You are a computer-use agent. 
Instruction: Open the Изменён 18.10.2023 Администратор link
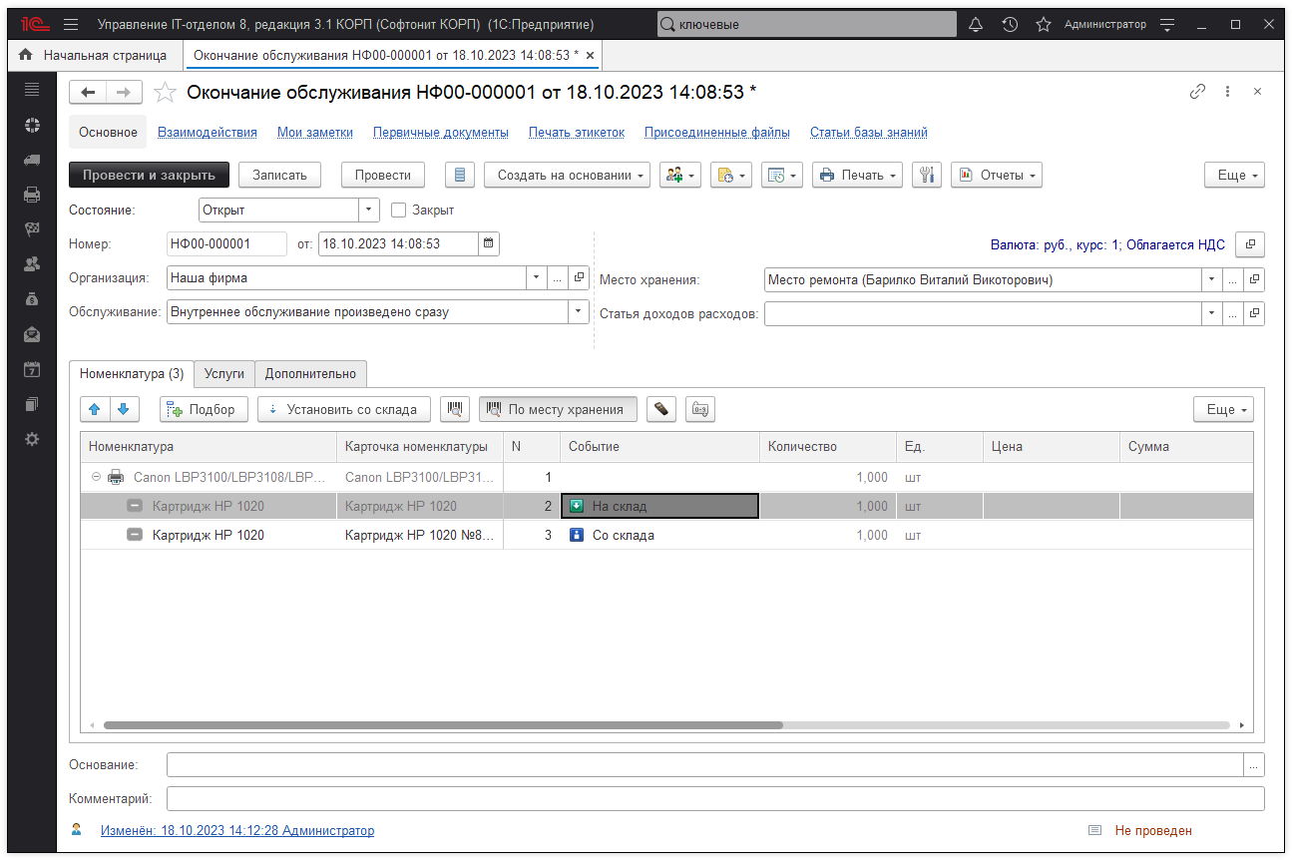[x=237, y=830]
